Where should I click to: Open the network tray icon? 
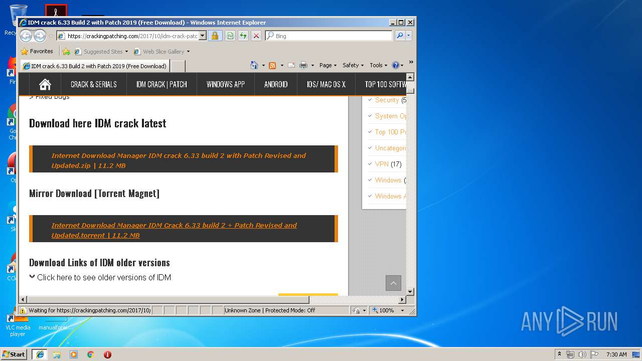pyautogui.click(x=570, y=354)
